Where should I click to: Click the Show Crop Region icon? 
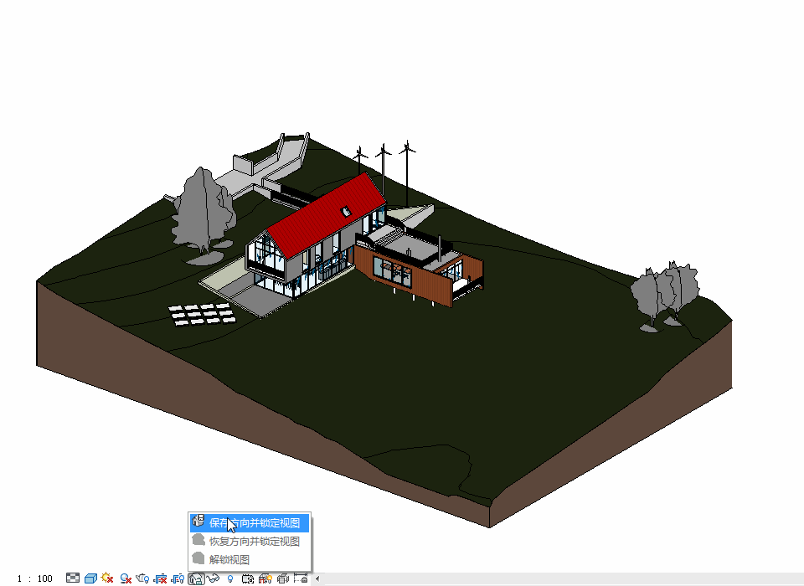pyautogui.click(x=178, y=578)
